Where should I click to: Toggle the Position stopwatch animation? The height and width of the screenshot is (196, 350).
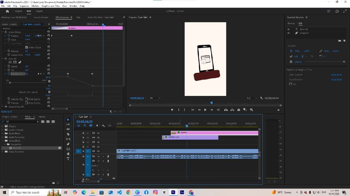point(9,36)
